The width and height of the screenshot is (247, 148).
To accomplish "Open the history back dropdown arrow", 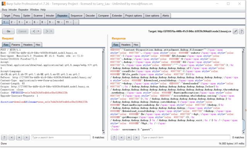I will [x=39, y=31].
